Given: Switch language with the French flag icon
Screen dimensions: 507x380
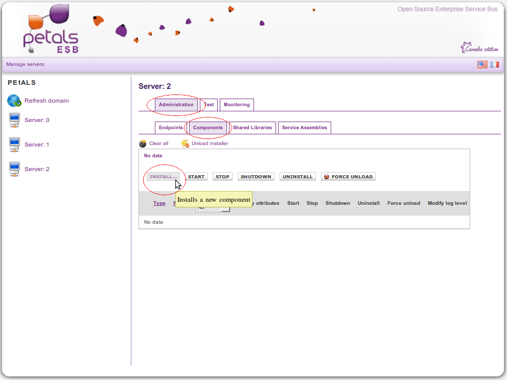Looking at the screenshot, I should [495, 65].
